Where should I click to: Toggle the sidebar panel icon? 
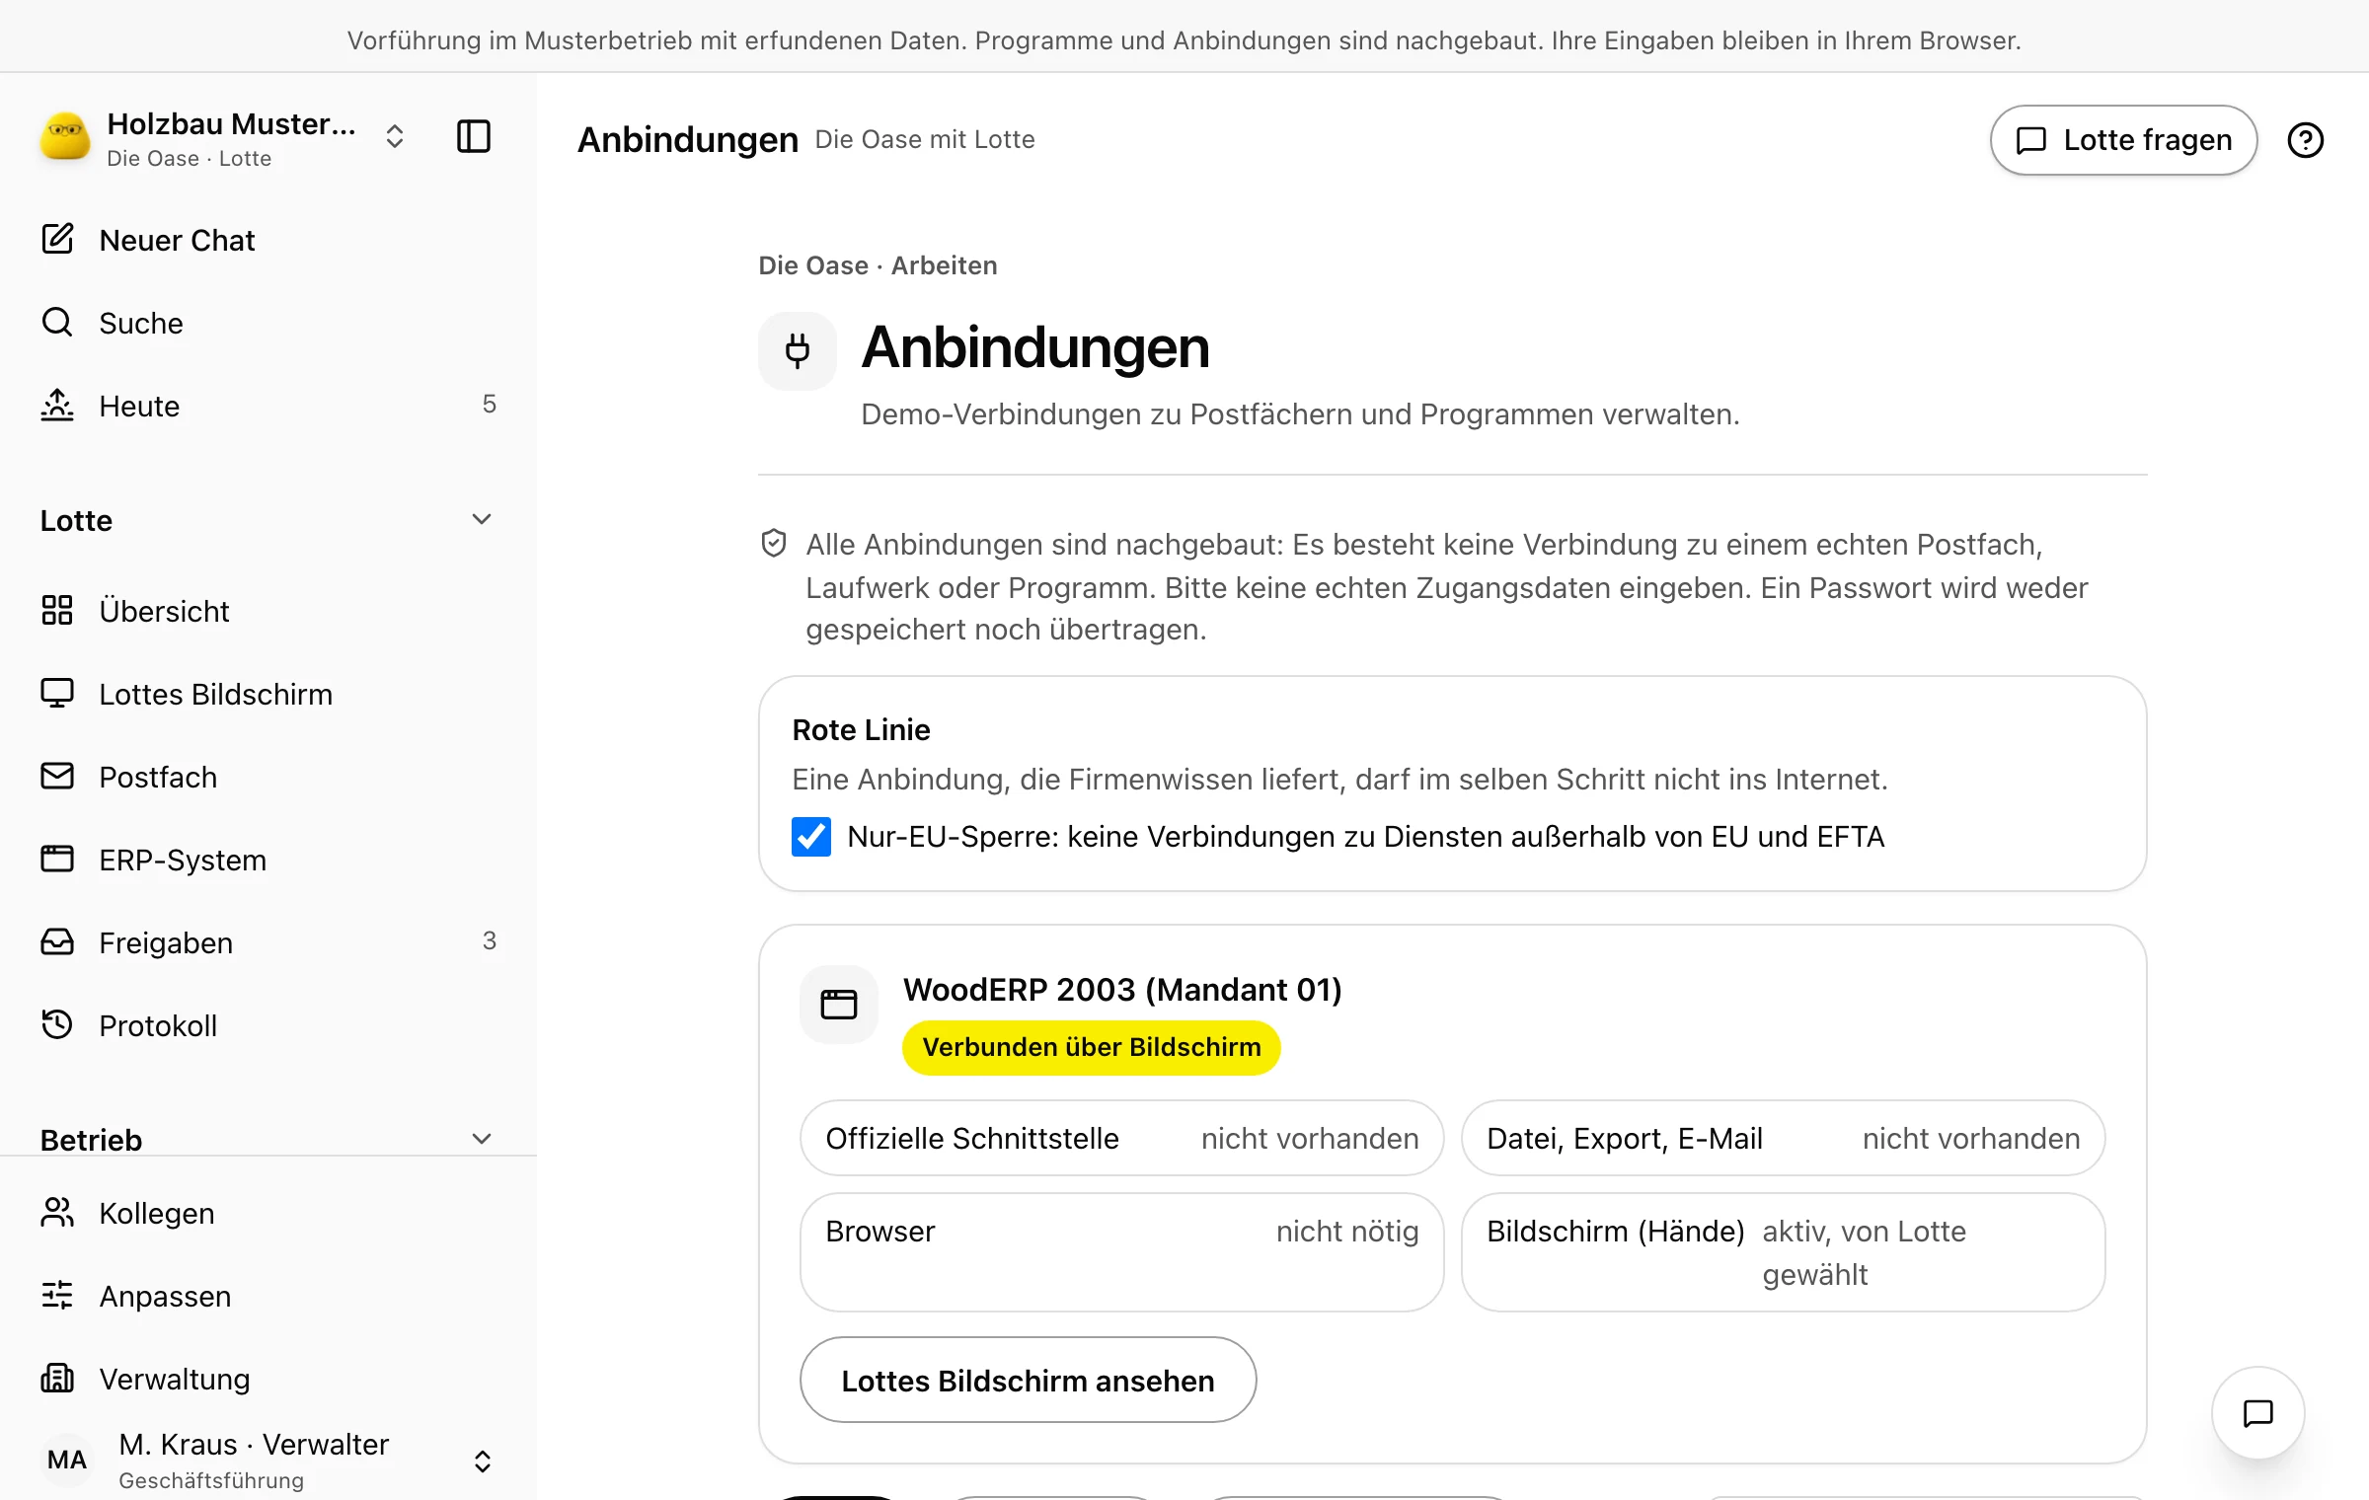pyautogui.click(x=474, y=136)
